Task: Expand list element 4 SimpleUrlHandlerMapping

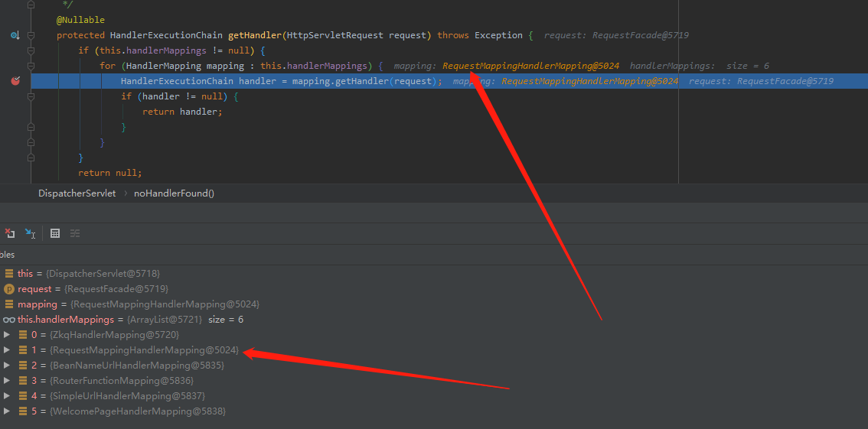Action: [x=7, y=396]
